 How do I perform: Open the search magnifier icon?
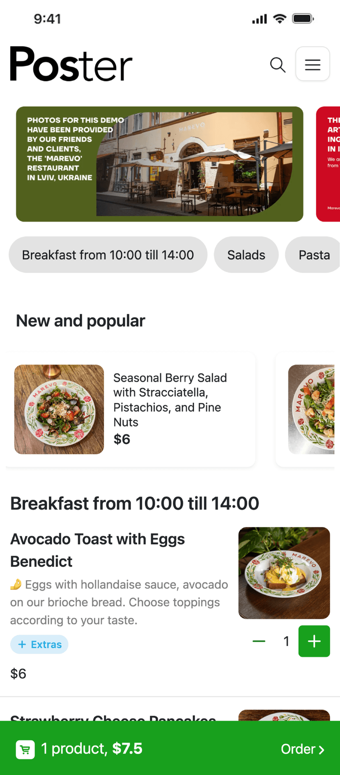278,65
